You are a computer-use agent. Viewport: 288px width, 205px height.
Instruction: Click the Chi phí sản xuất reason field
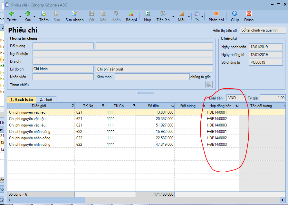[154, 69]
